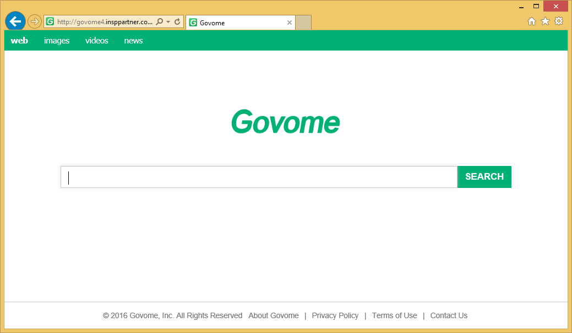Click the Govome favicon in the address bar

(50, 22)
